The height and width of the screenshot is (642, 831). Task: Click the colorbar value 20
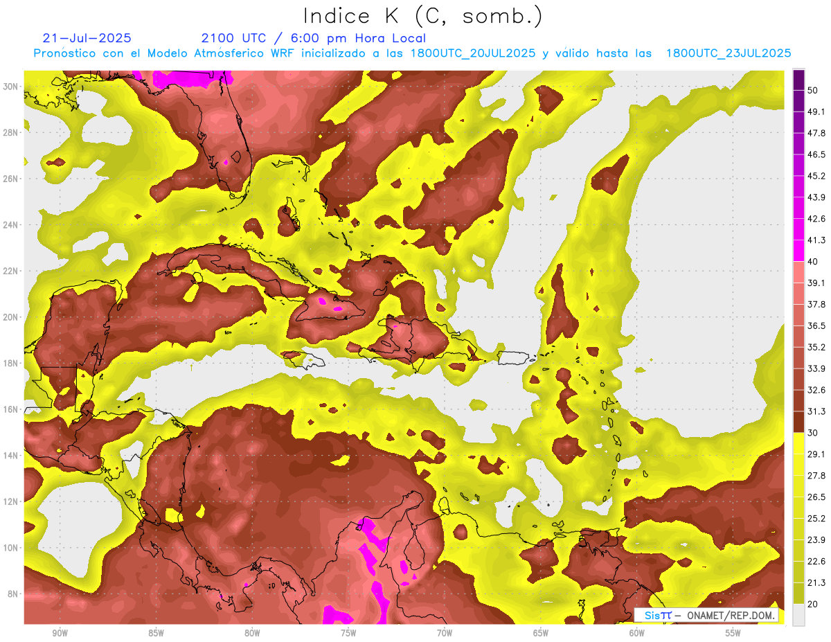(x=812, y=604)
